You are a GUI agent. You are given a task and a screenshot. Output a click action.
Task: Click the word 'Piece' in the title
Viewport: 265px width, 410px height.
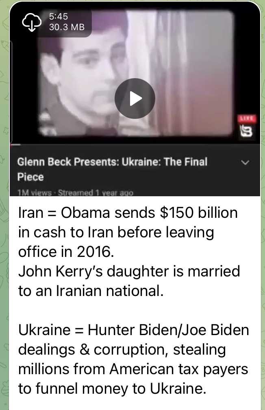(x=30, y=177)
